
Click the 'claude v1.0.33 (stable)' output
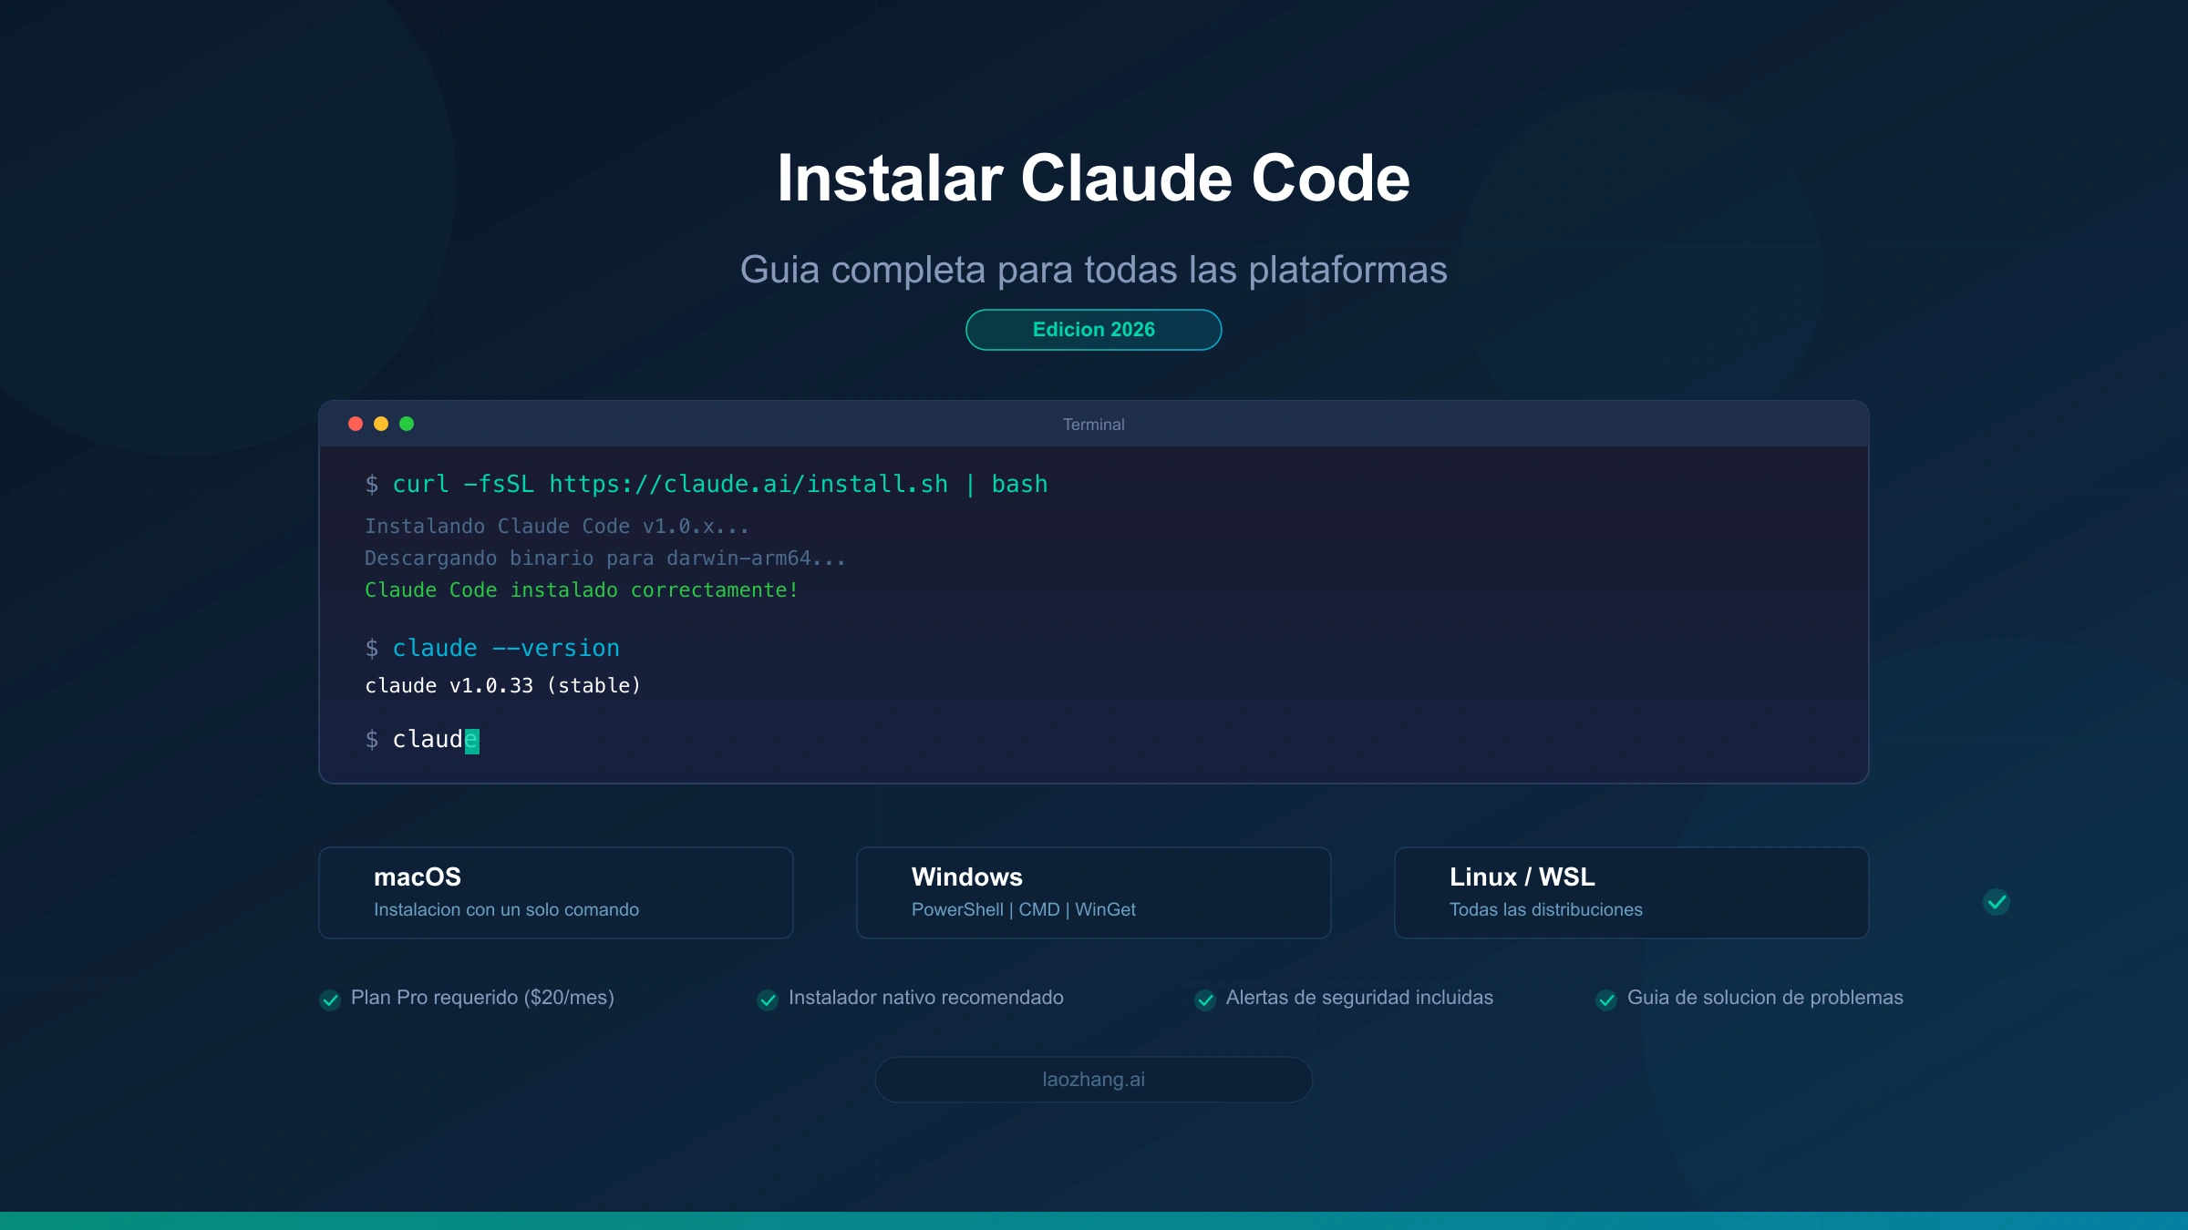[x=503, y=686]
